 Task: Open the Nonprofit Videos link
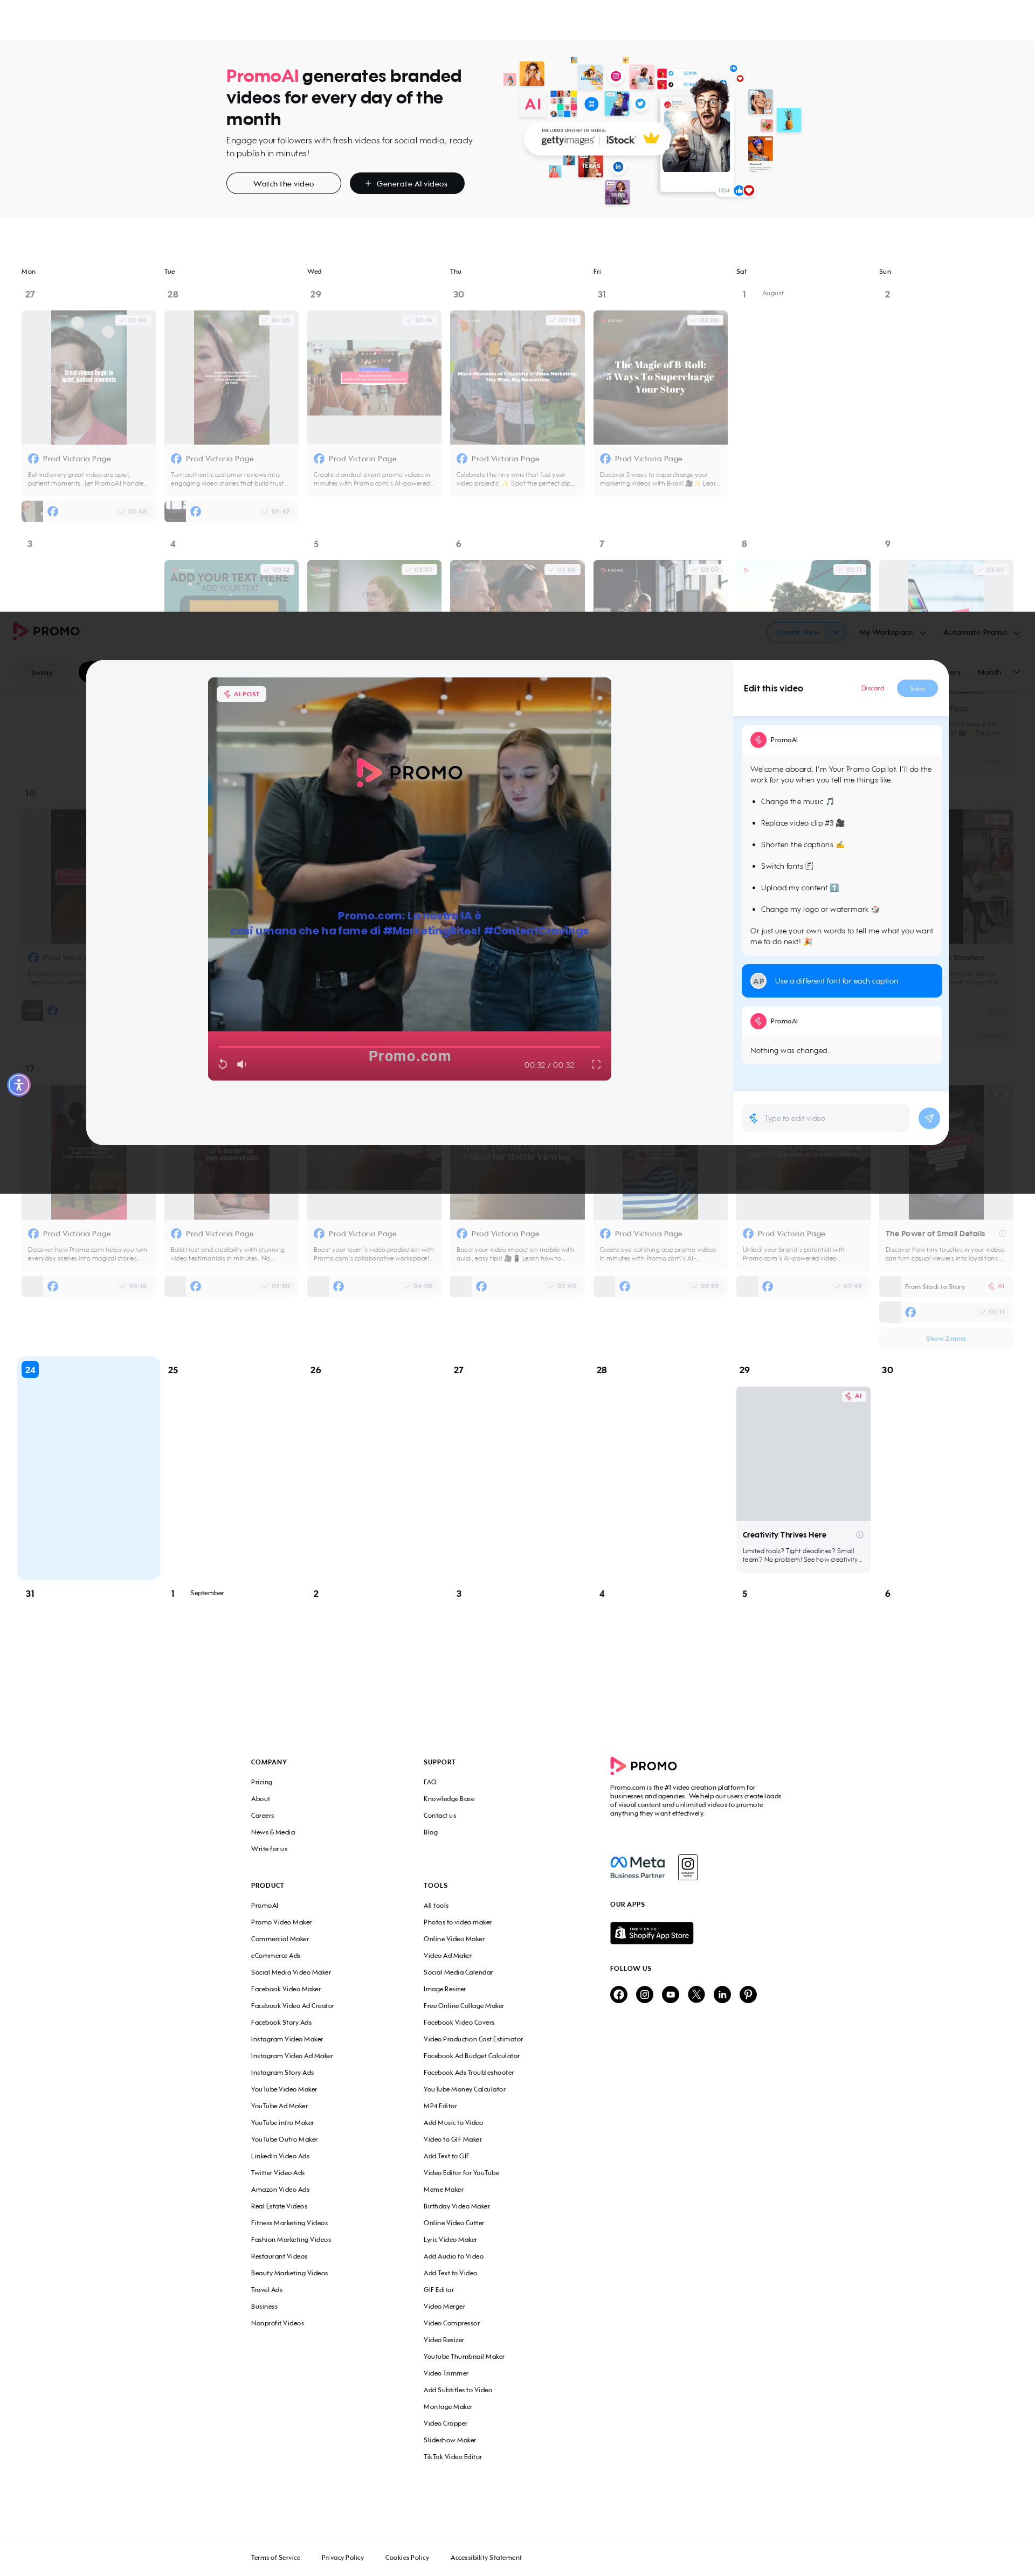tap(277, 2323)
